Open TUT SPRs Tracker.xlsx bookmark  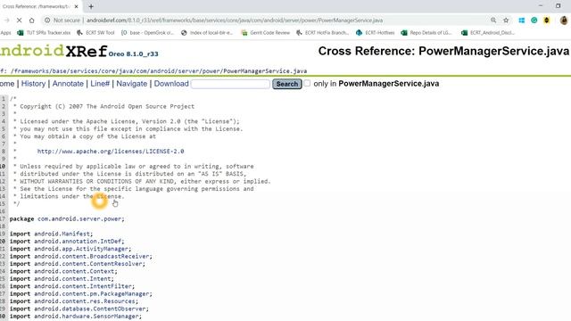(x=44, y=33)
